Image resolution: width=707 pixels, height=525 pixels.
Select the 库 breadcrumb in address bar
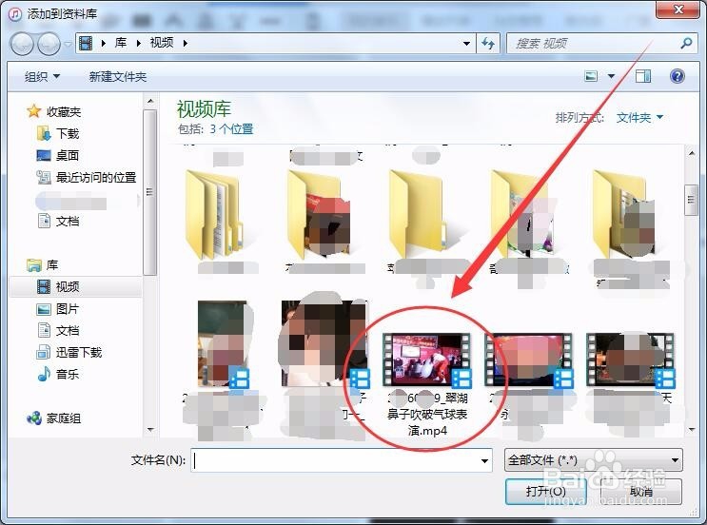tap(121, 43)
